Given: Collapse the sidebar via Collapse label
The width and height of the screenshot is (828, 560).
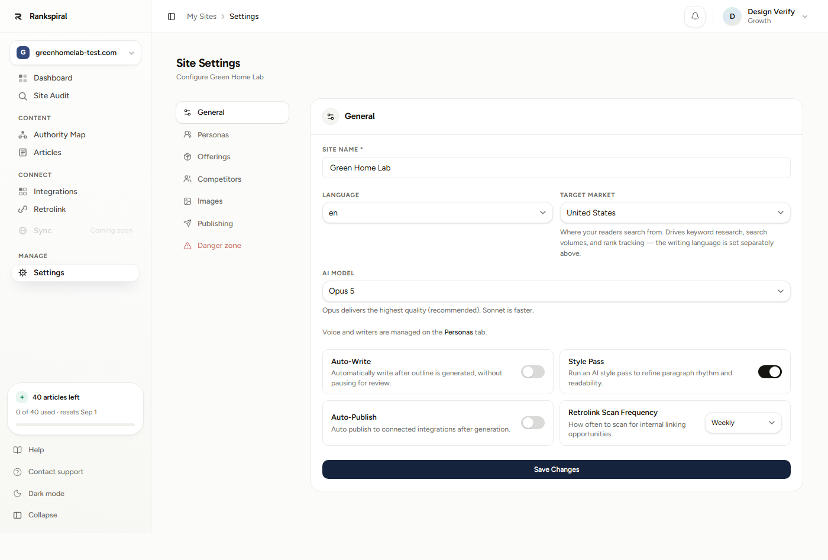Looking at the screenshot, I should (43, 515).
